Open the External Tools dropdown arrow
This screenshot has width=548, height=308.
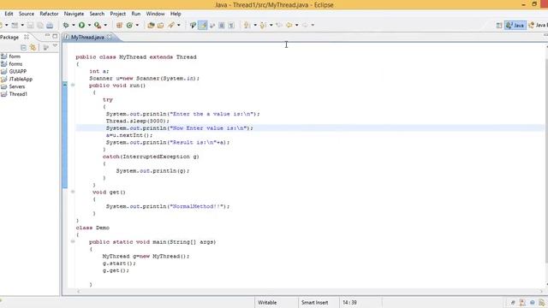pos(105,25)
